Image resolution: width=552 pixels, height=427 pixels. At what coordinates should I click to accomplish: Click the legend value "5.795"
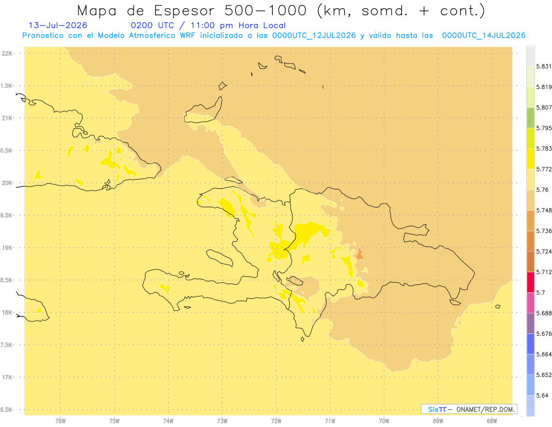pos(544,128)
